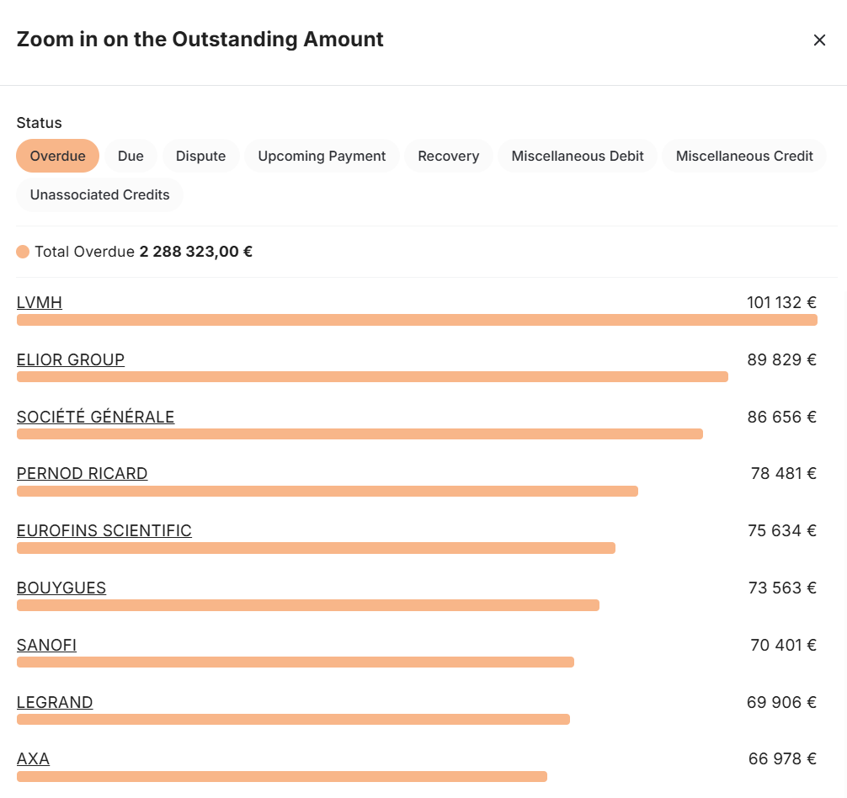The width and height of the screenshot is (847, 798).
Task: Show Miscellaneous Debit amounts
Action: click(x=578, y=156)
